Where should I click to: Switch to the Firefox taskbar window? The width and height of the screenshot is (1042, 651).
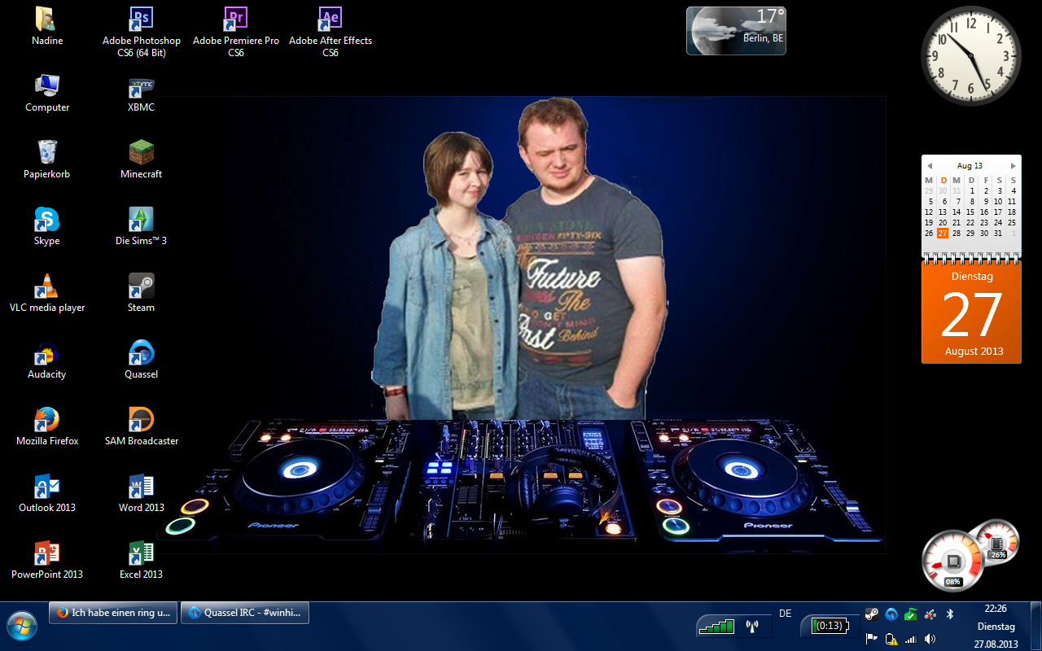[x=112, y=614]
